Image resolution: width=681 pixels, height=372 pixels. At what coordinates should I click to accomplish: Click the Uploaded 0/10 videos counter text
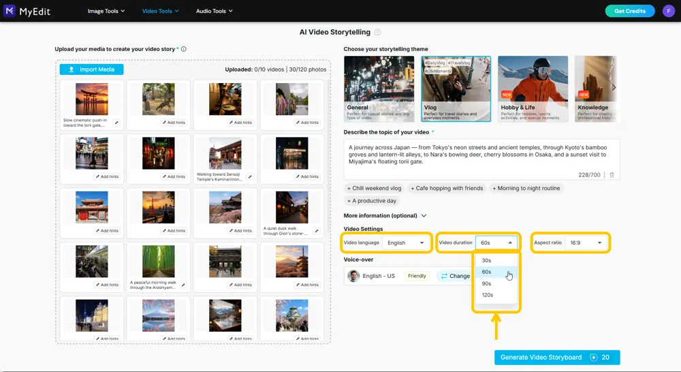255,69
